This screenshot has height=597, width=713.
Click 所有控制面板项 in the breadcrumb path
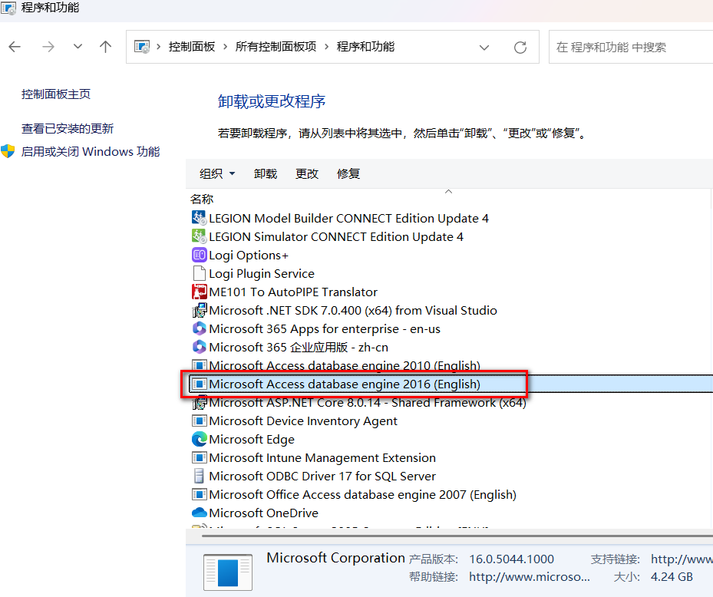coord(276,47)
